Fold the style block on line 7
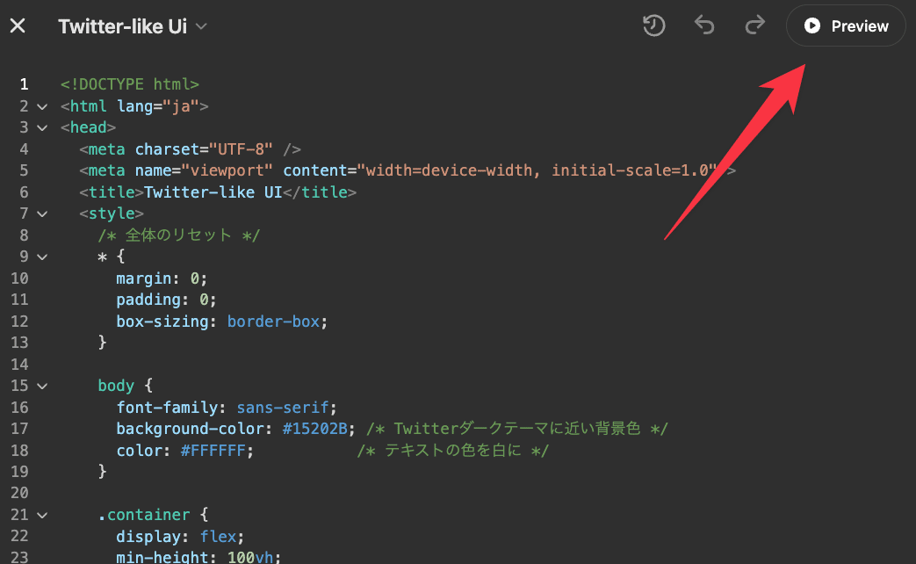The image size is (916, 564). click(x=41, y=213)
